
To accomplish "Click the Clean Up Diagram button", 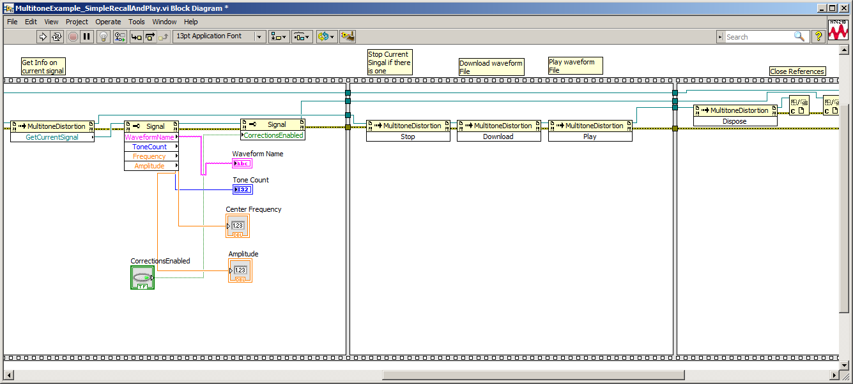I will [x=348, y=36].
